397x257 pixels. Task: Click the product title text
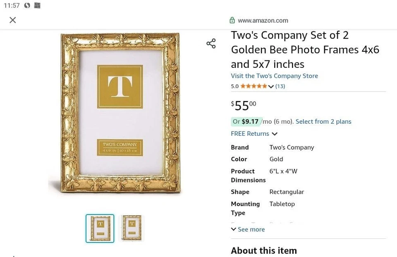(305, 50)
